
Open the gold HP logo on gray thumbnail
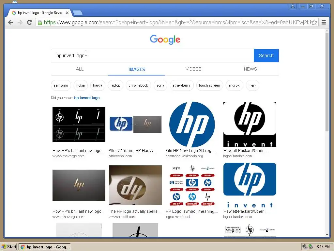coord(79,185)
